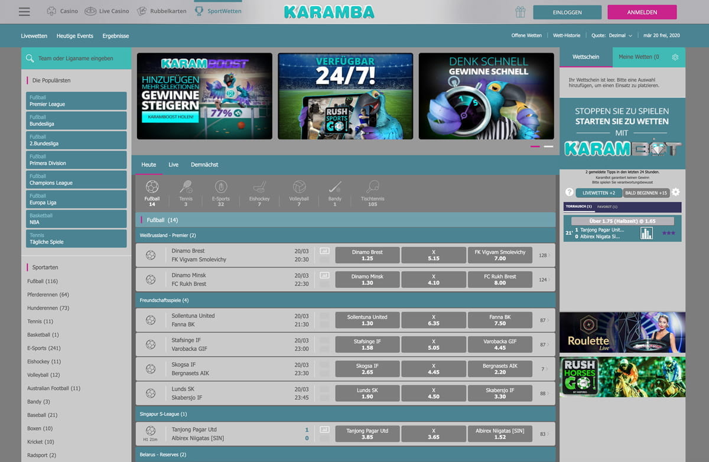Select the Fußball sport icon filter
Viewport: 709px width, 462px height.
[152, 193]
